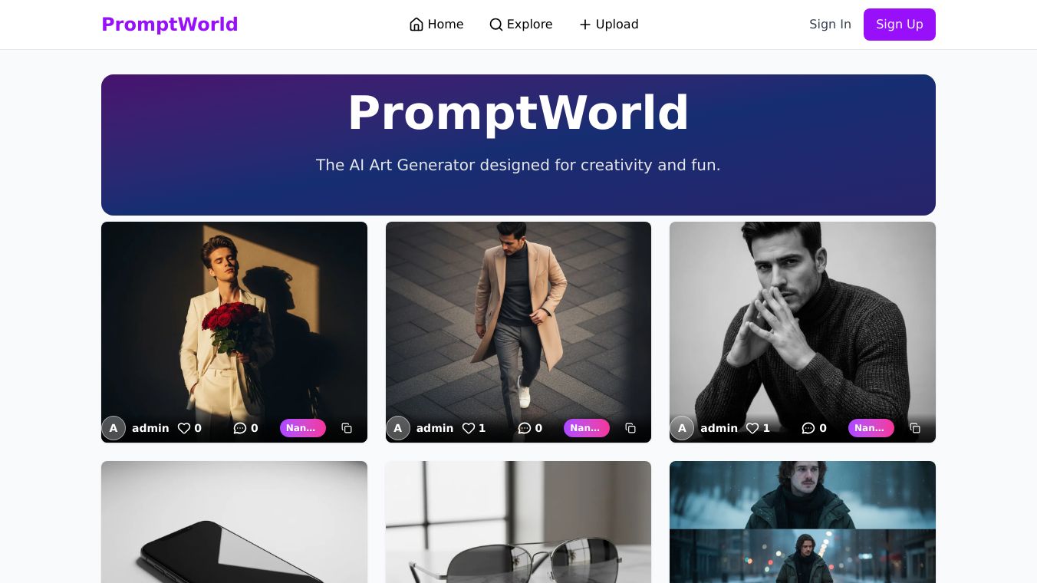Copy prompt of the man with roses card
1037x583 pixels.
pyautogui.click(x=347, y=428)
